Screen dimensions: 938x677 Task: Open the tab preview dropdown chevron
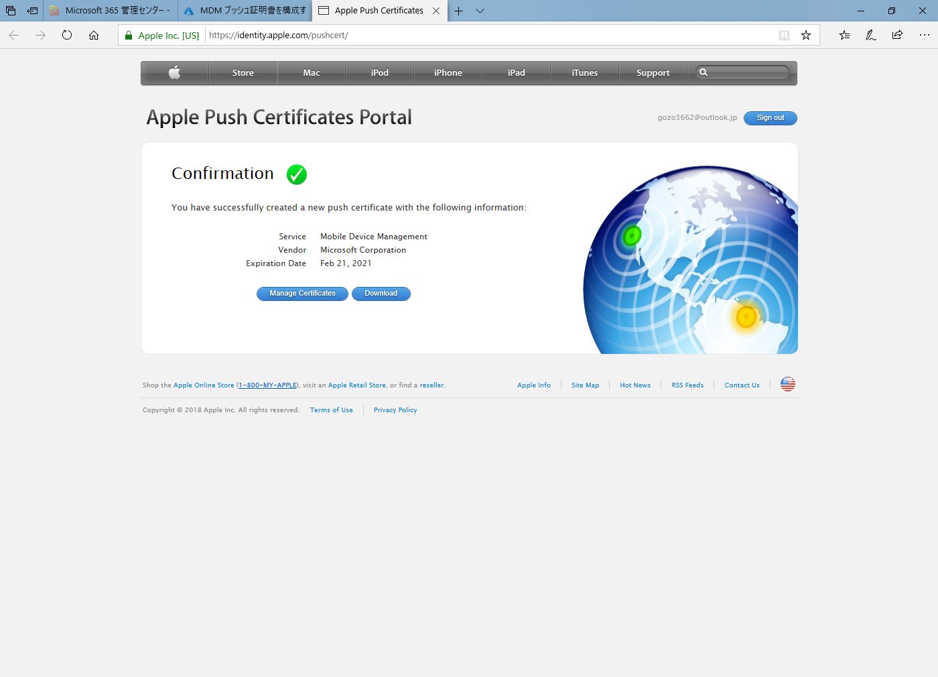pos(480,11)
